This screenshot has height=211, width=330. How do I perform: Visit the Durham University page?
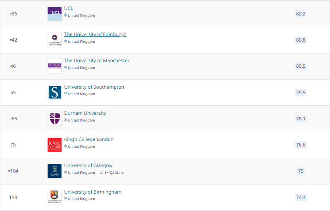pyautogui.click(x=85, y=113)
